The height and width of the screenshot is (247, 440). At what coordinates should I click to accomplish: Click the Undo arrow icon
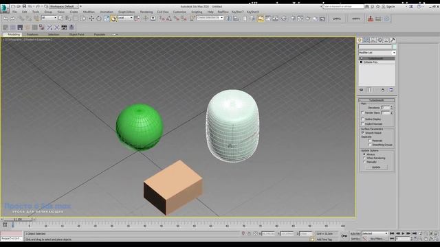5,19
